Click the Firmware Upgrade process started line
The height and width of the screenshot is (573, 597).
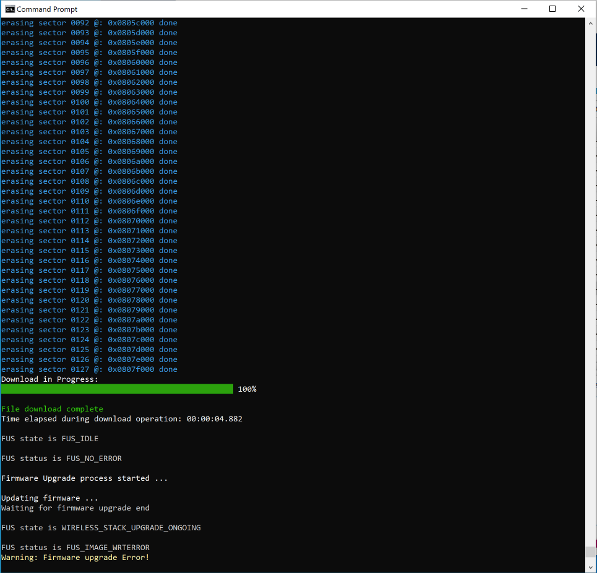pyautogui.click(x=85, y=478)
